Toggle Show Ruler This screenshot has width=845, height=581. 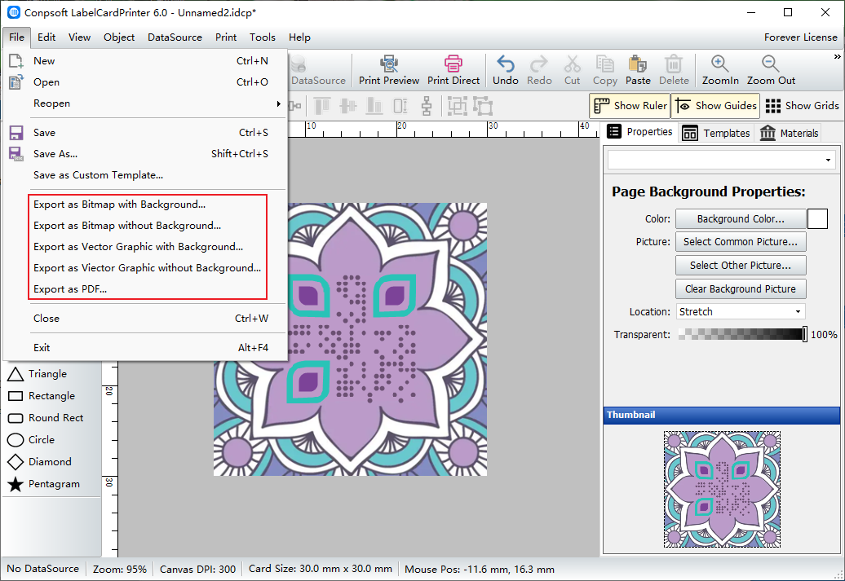(x=630, y=106)
